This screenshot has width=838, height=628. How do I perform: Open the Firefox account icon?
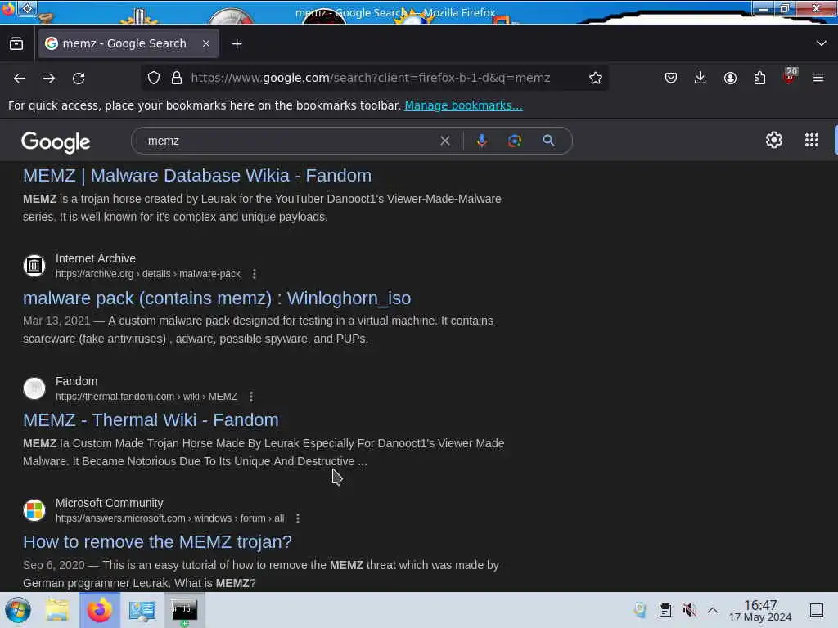(x=730, y=78)
